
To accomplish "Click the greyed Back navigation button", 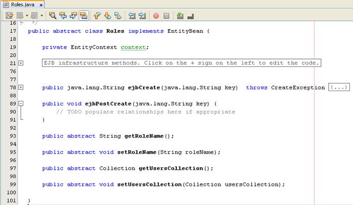I will 20,16.
